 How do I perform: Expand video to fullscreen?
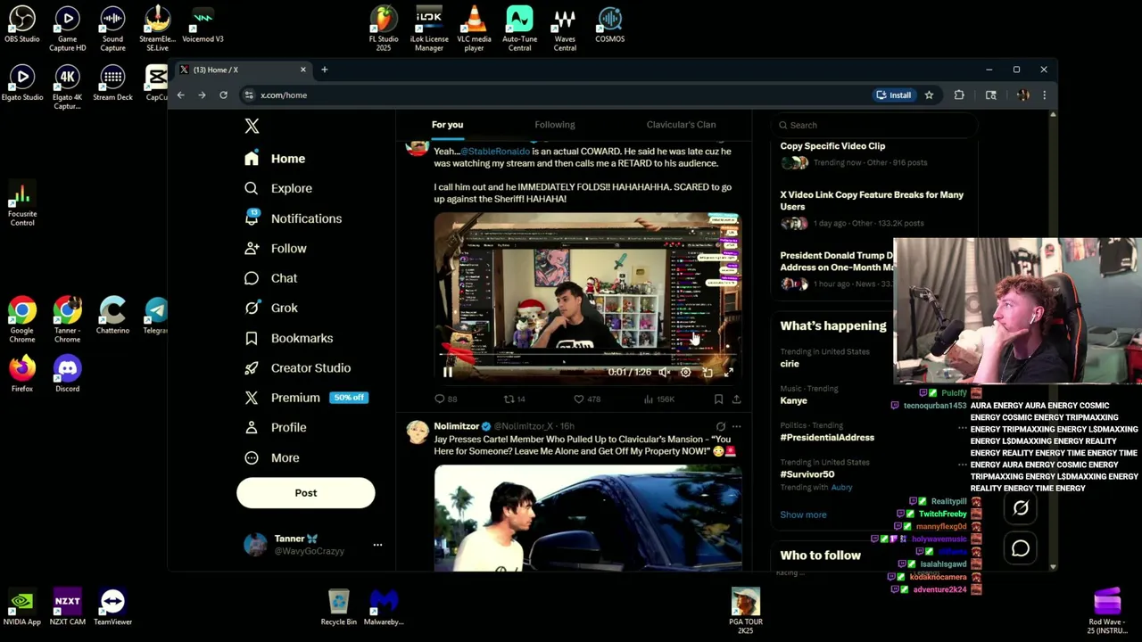(729, 372)
